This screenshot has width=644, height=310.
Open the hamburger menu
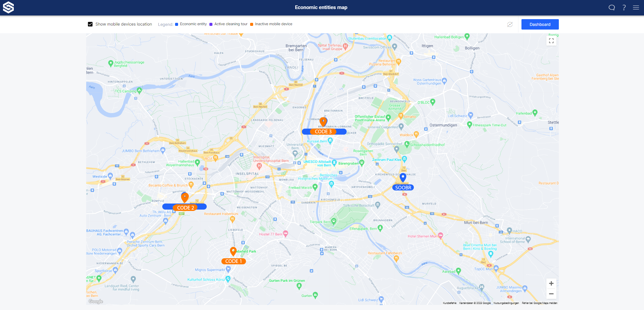click(x=636, y=7)
